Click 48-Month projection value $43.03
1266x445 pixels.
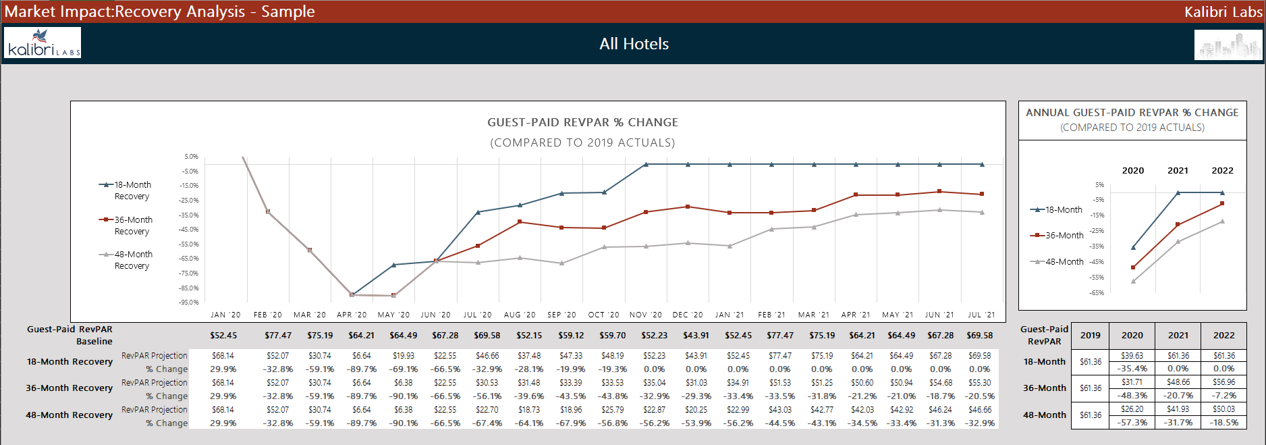(779, 410)
